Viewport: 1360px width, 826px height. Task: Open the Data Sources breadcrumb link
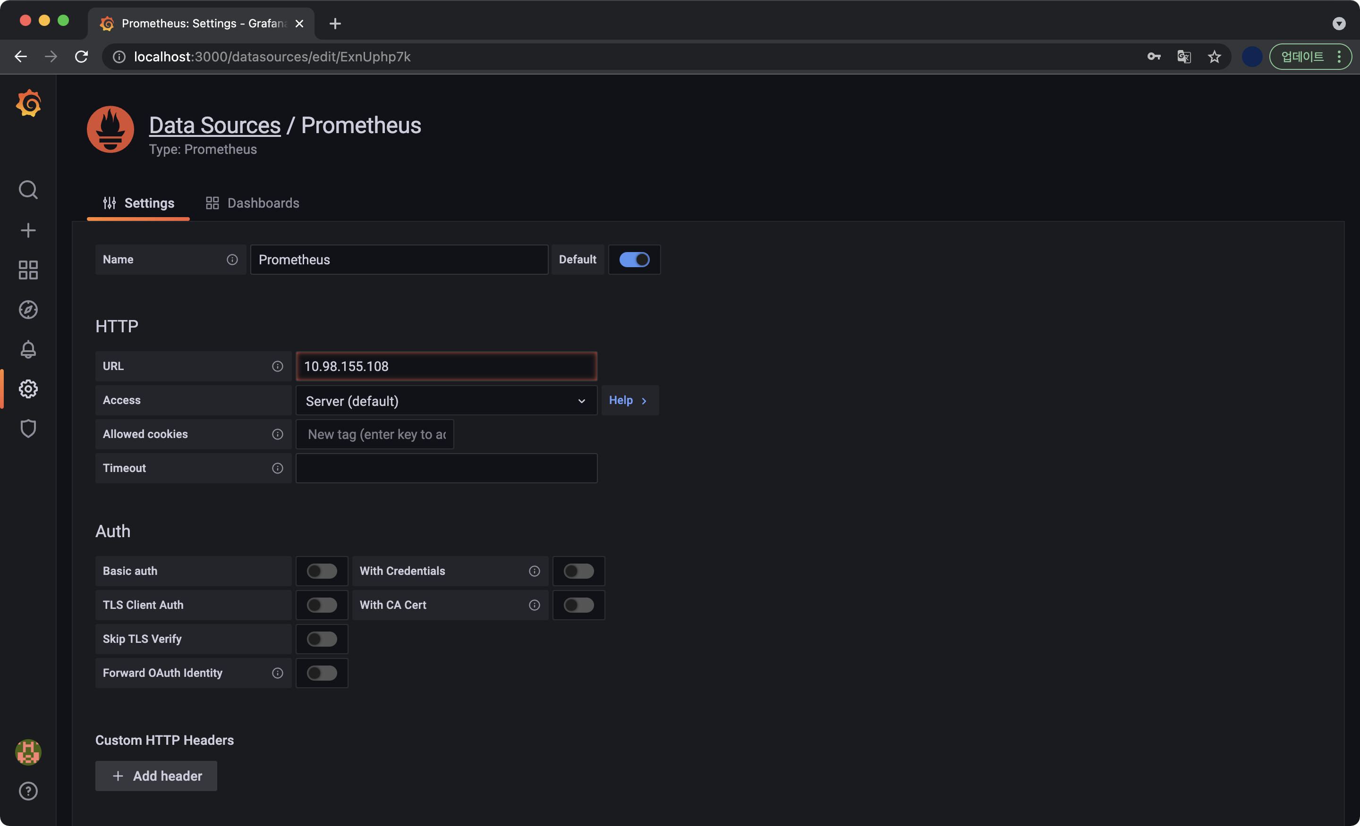(x=215, y=125)
